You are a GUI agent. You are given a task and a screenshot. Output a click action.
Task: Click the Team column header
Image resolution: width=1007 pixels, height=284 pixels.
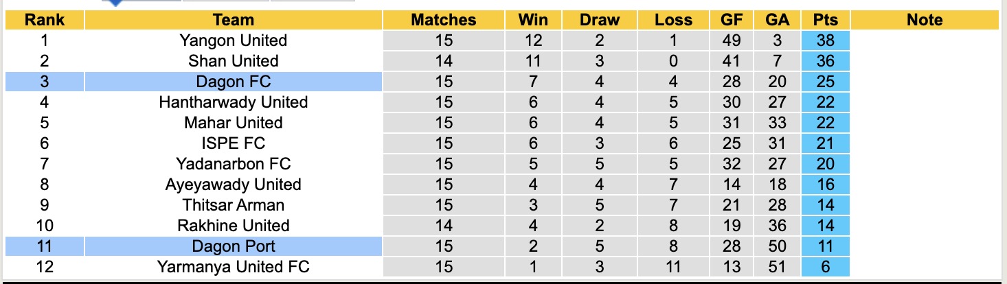pyautogui.click(x=234, y=20)
